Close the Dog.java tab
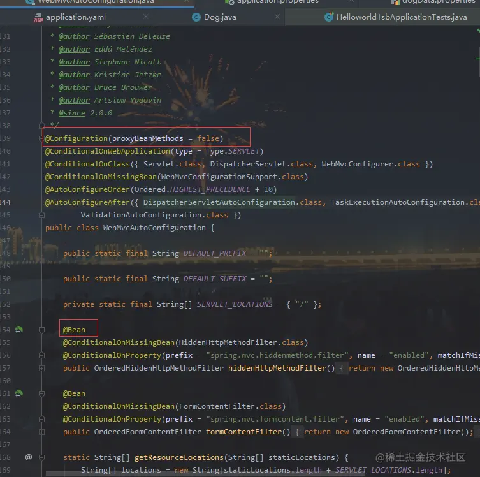 [x=277, y=17]
